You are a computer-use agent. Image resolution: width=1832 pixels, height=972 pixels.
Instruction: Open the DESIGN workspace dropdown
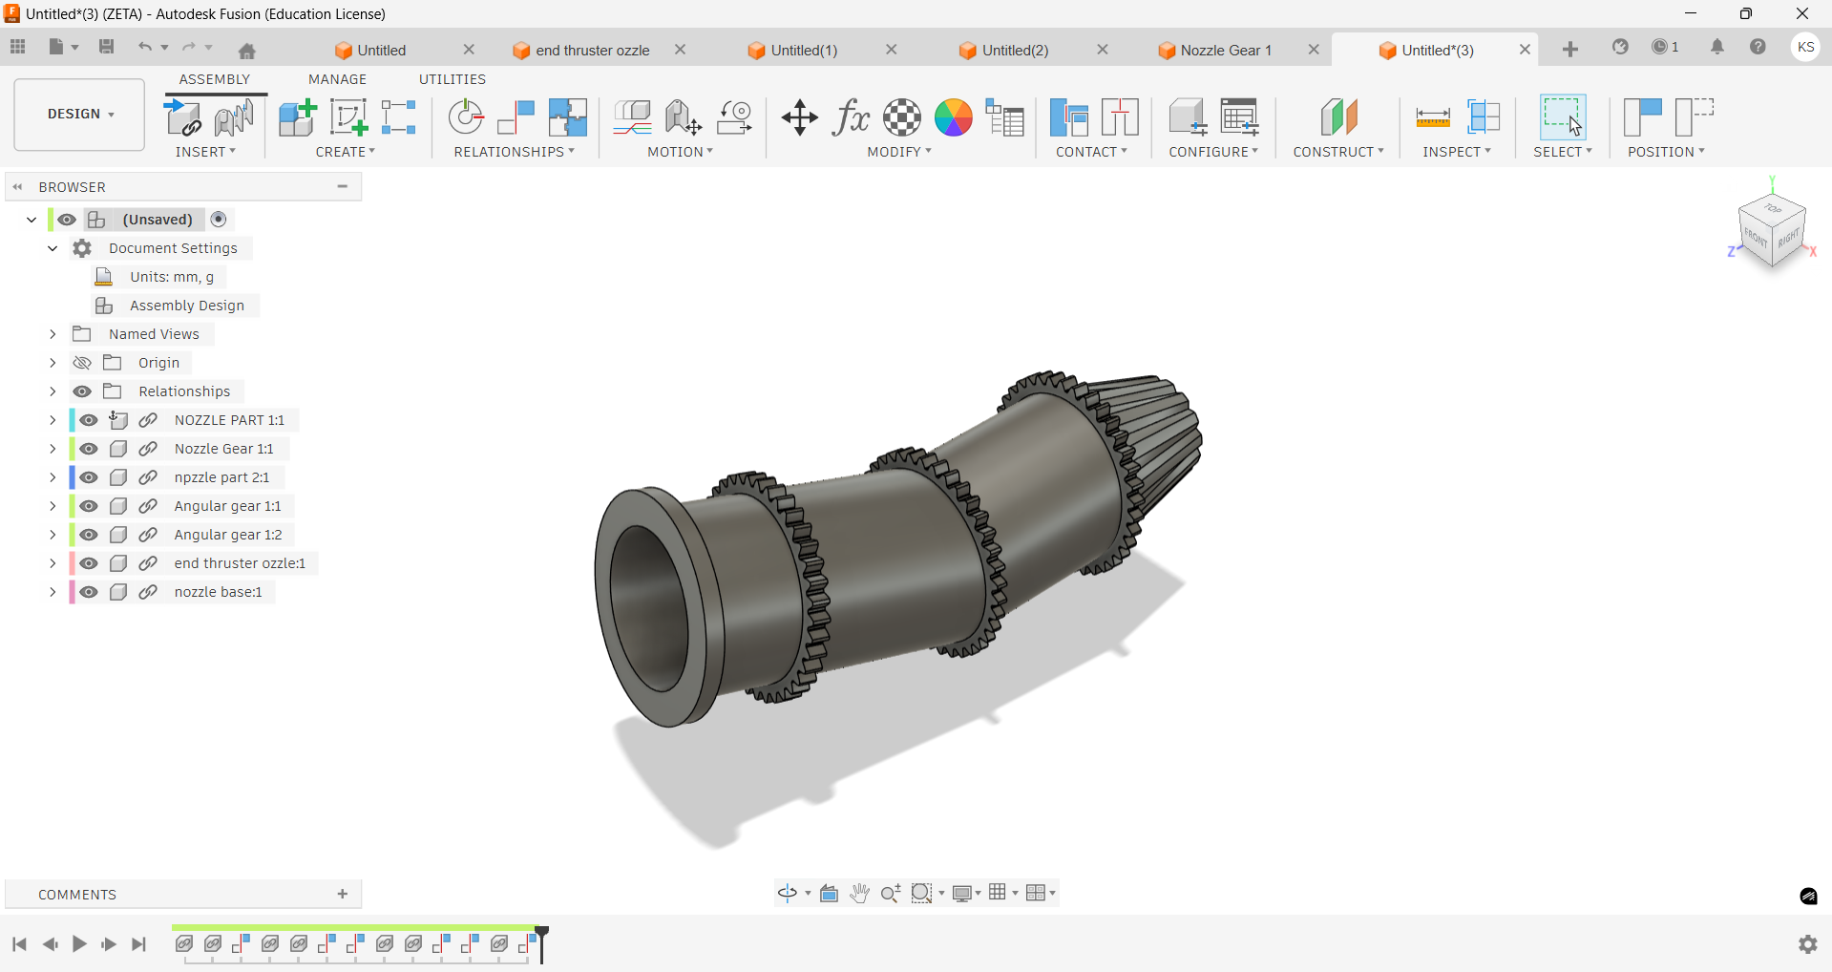(x=80, y=115)
